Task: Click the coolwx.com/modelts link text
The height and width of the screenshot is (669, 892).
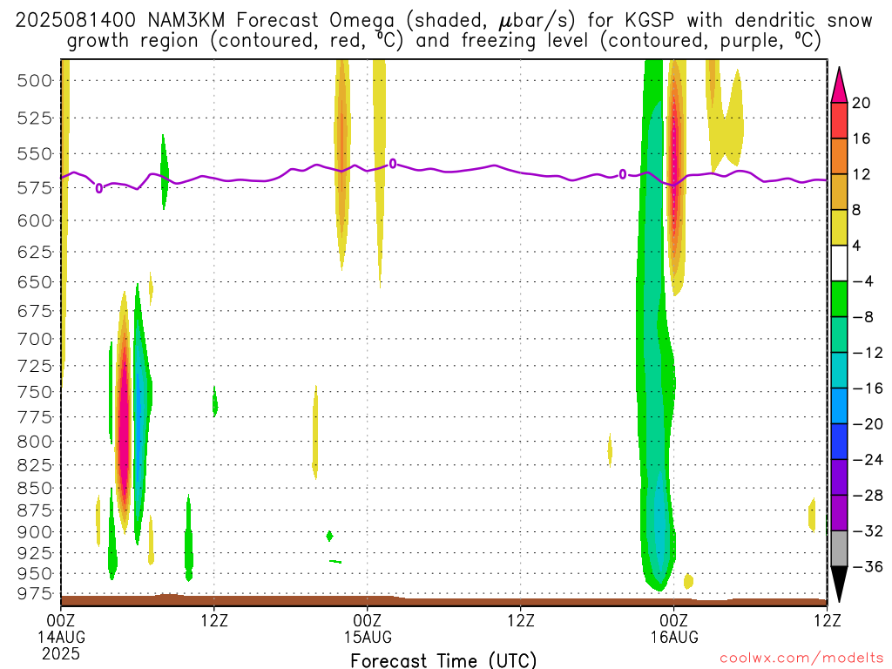Action: 801,658
